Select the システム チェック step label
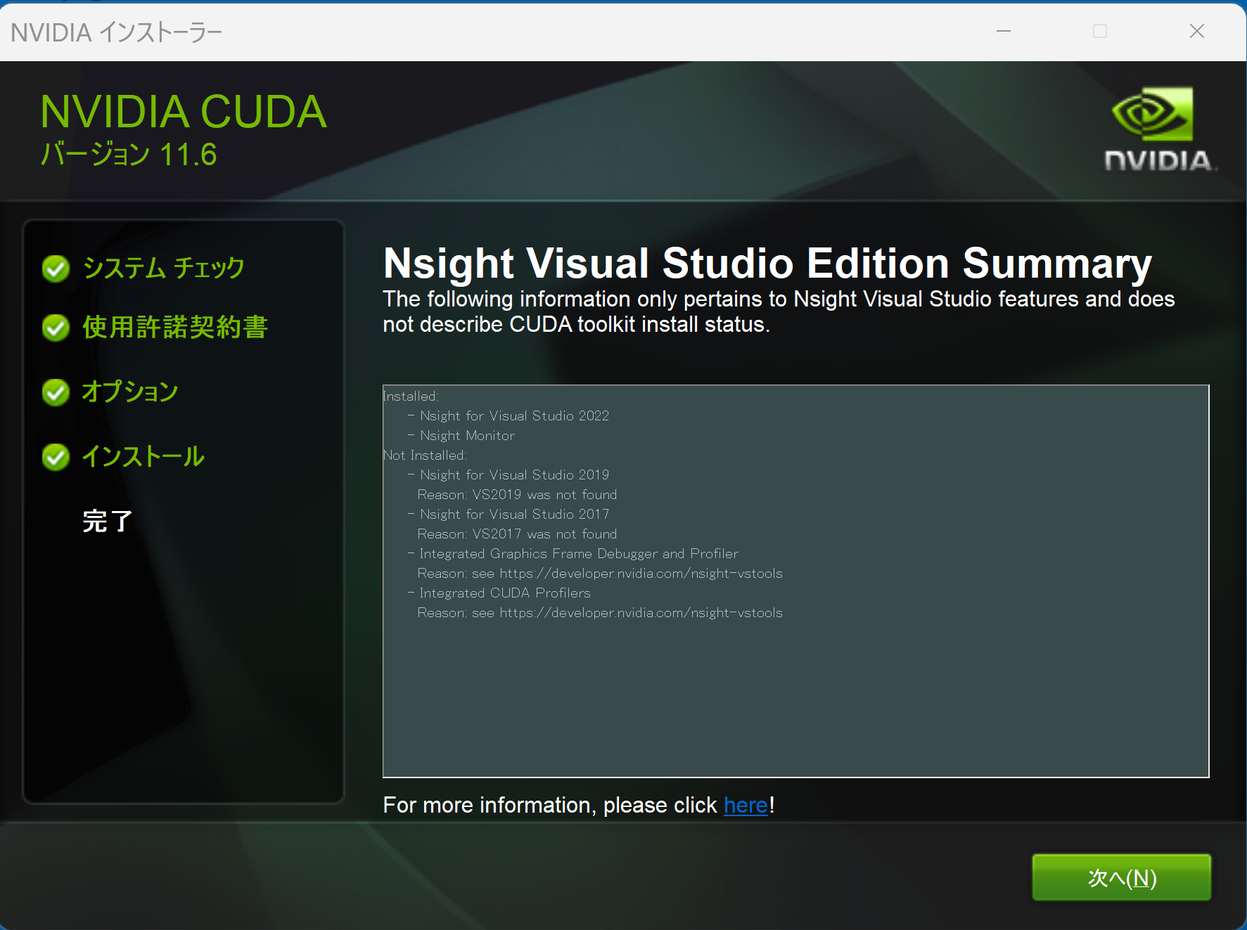The image size is (1247, 930). (163, 268)
